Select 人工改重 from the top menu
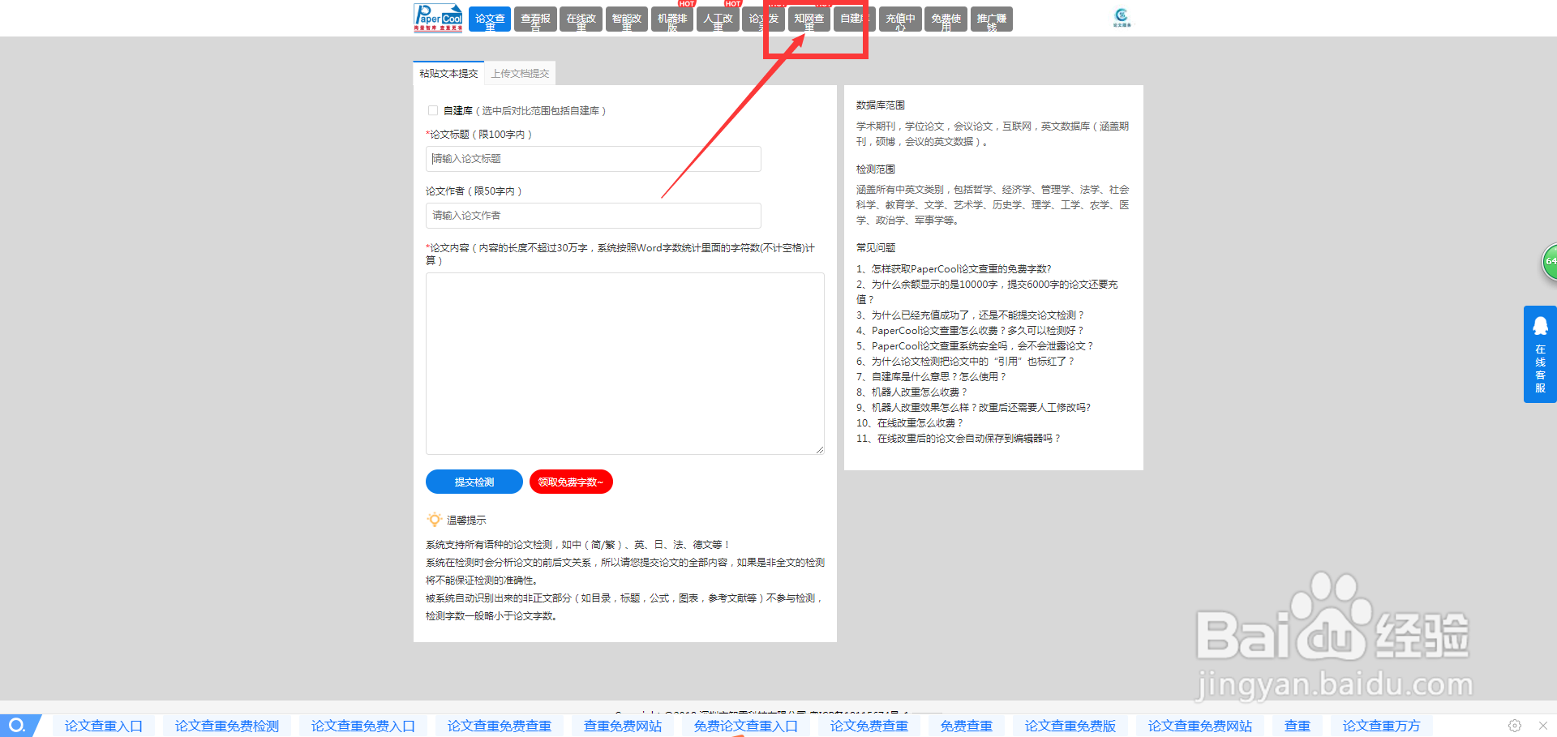This screenshot has height=737, width=1557. coord(717,19)
